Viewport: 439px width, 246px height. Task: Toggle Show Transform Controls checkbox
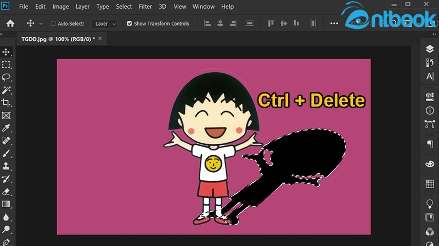[129, 24]
